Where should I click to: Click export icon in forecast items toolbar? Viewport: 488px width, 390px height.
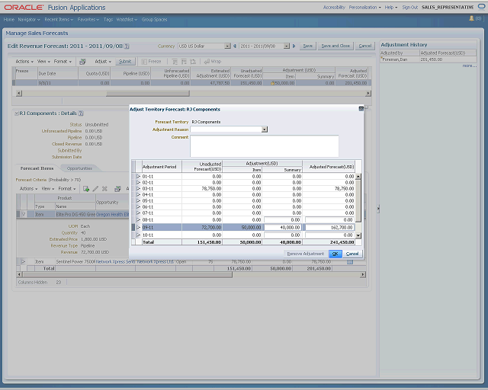[117, 189]
